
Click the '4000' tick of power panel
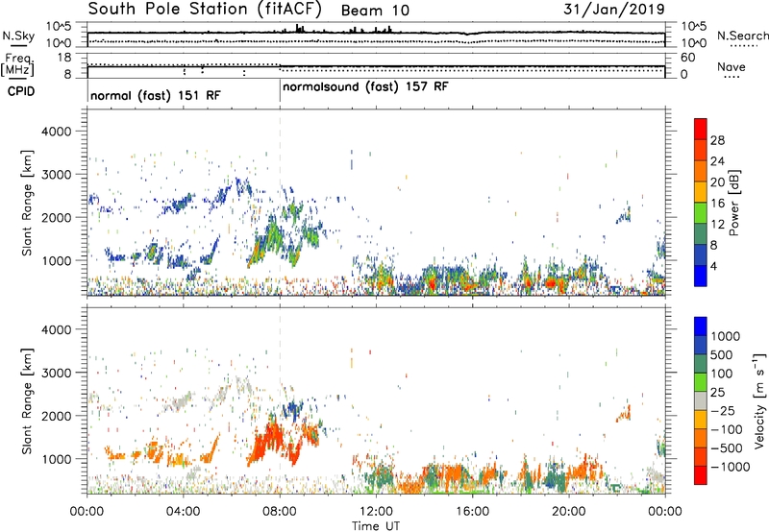pos(56,132)
